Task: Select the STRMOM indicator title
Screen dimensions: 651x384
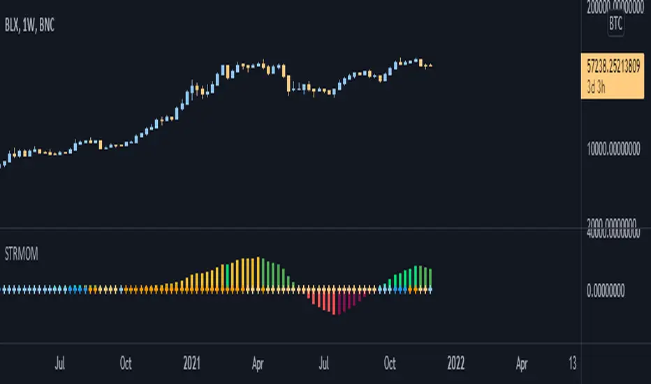Action: 21,255
